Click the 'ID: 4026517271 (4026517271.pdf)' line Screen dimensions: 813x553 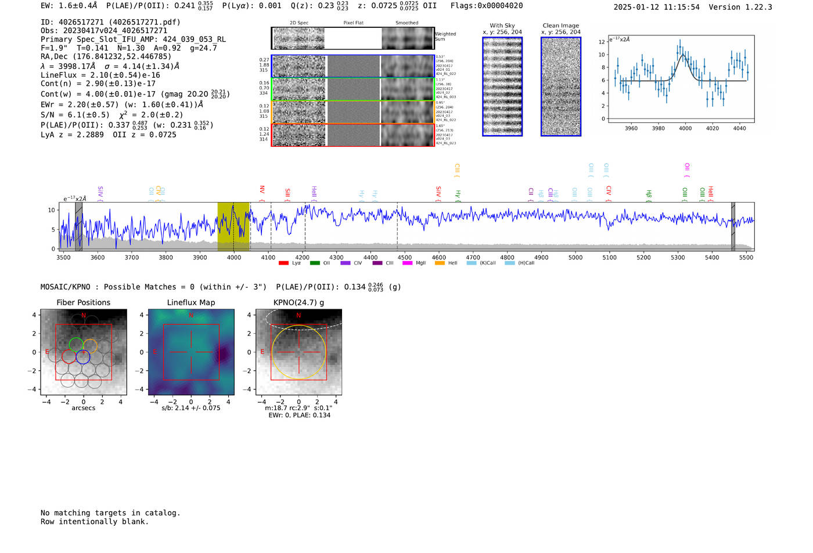[110, 22]
